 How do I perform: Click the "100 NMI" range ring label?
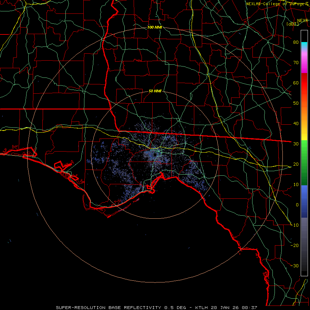click(155, 27)
